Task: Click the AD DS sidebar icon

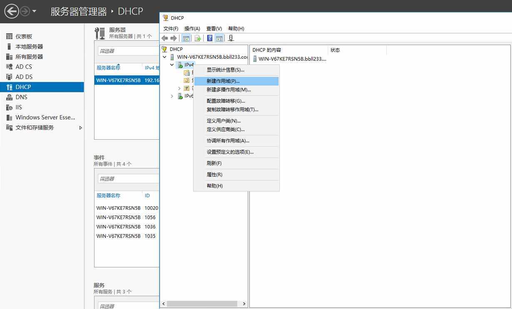Action: coord(9,77)
